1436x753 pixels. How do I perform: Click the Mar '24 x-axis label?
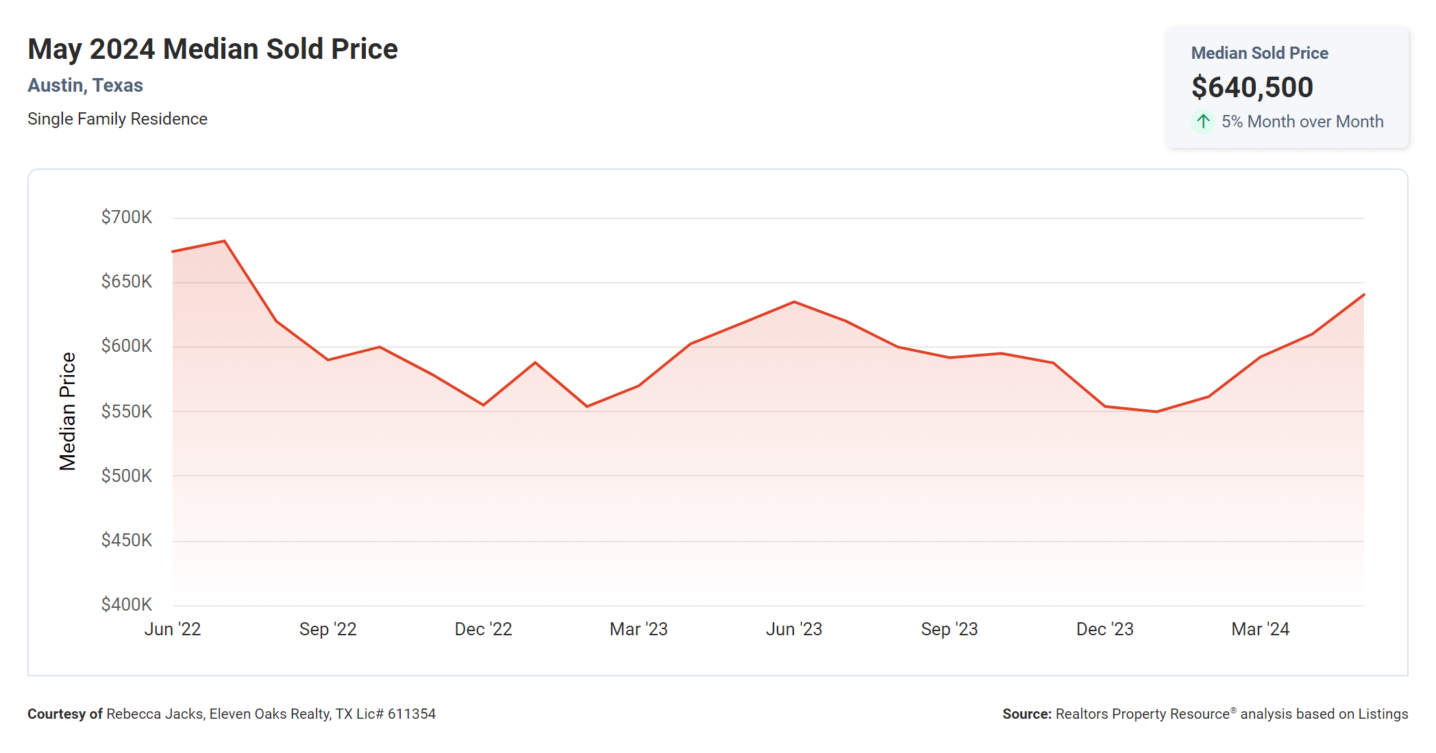[x=1261, y=629]
